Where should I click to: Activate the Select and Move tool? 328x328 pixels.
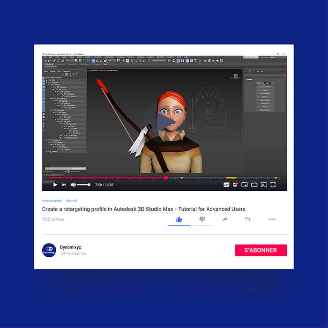[x=93, y=60]
